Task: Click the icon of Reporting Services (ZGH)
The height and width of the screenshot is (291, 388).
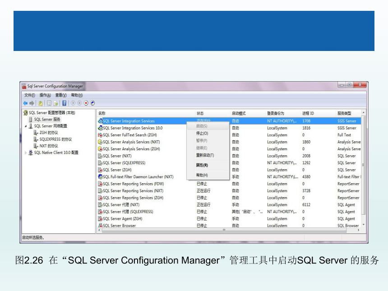Action: pos(100,198)
